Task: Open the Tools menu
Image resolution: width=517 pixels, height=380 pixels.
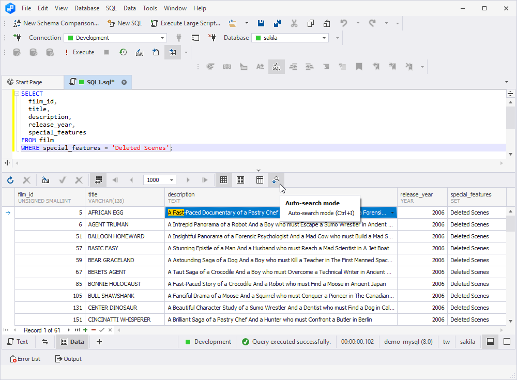Action: click(150, 8)
